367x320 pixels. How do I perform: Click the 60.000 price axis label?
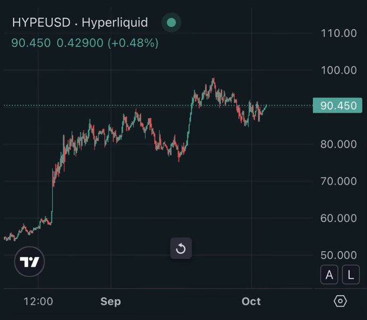click(339, 218)
